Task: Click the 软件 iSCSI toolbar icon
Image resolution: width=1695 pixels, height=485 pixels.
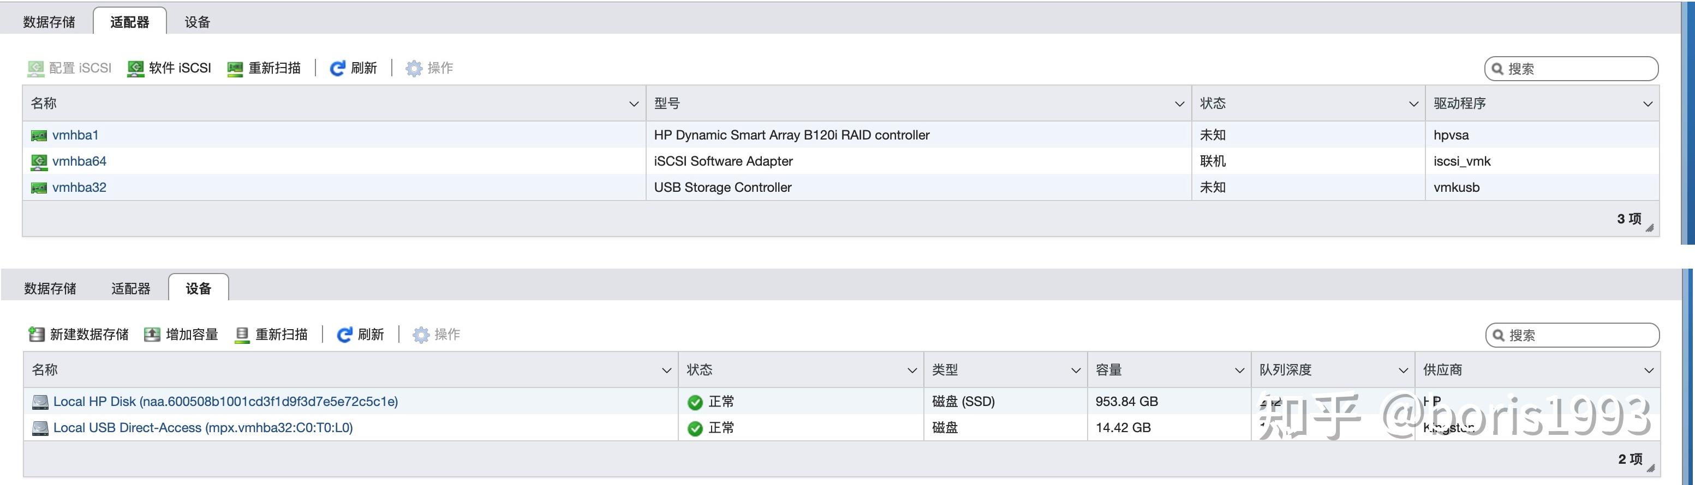Action: point(135,68)
